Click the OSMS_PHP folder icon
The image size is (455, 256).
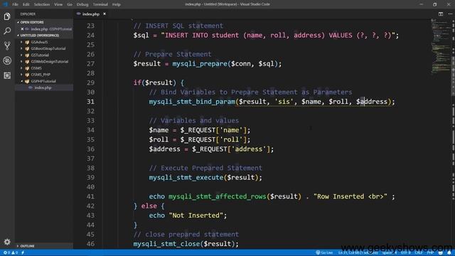point(27,75)
